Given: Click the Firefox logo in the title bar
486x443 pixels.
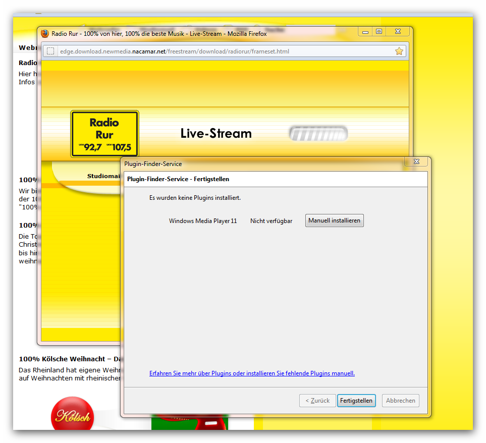Looking at the screenshot, I should [45, 33].
